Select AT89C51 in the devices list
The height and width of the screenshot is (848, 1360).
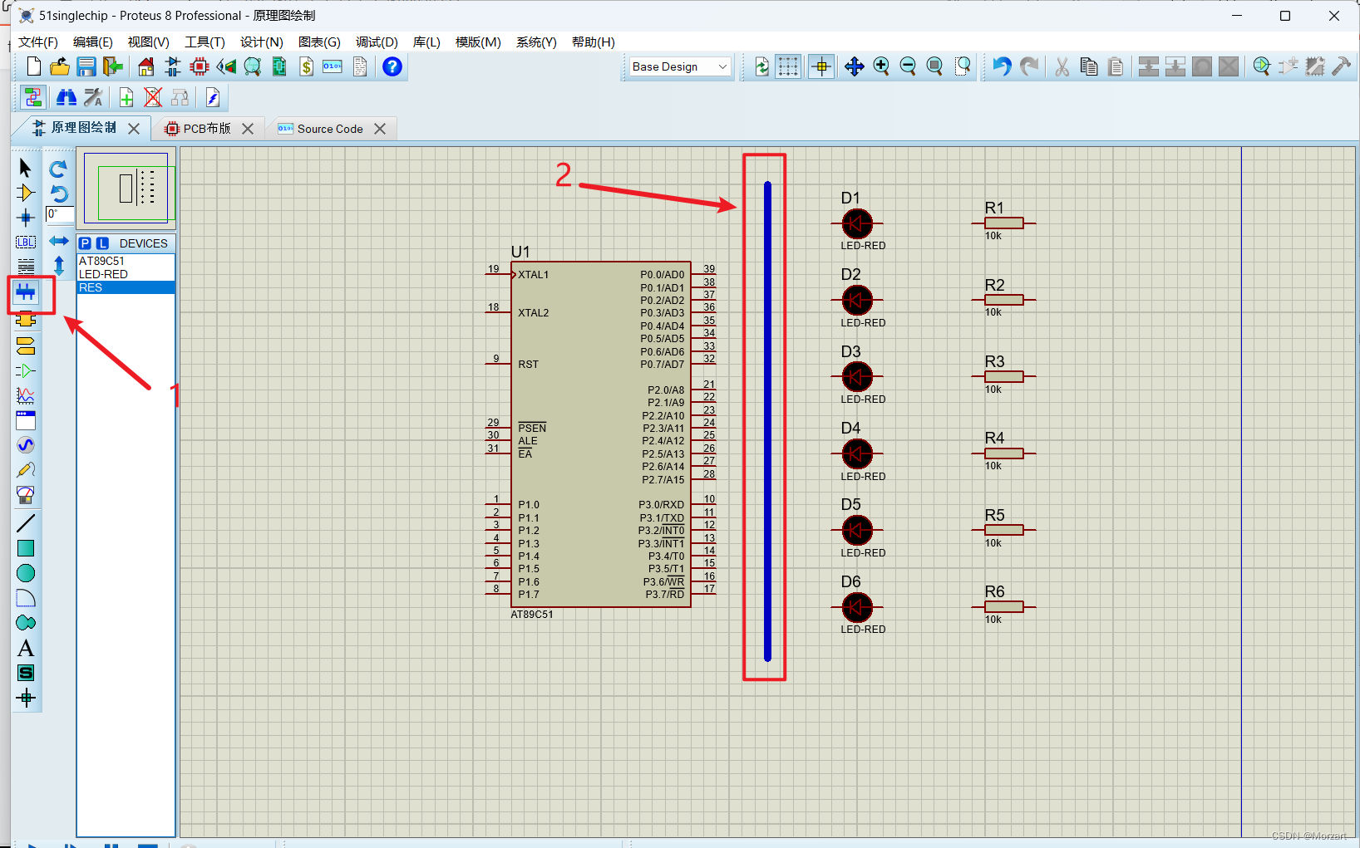126,261
